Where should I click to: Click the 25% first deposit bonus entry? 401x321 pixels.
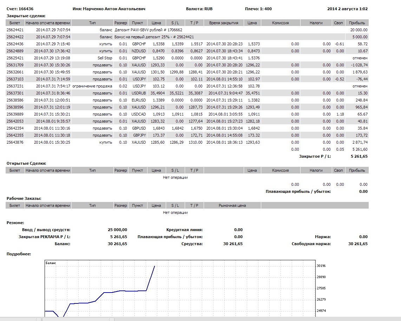point(154,37)
